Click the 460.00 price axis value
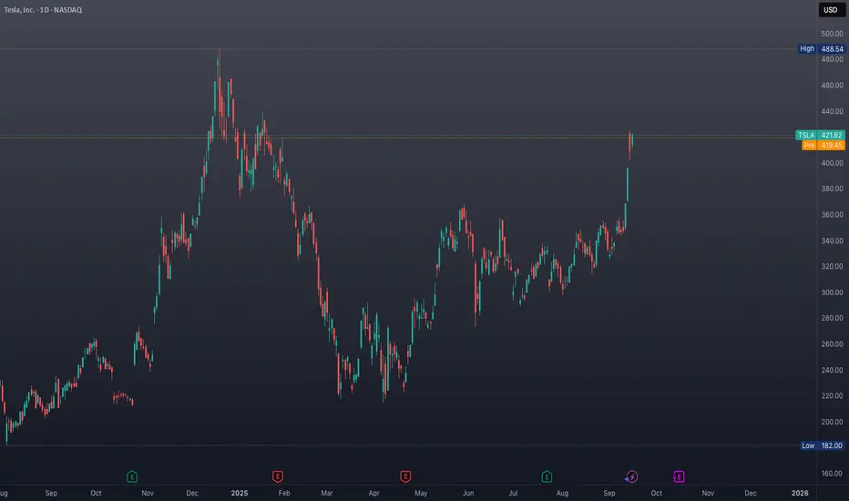Image resolution: width=849 pixels, height=501 pixels. [833, 85]
